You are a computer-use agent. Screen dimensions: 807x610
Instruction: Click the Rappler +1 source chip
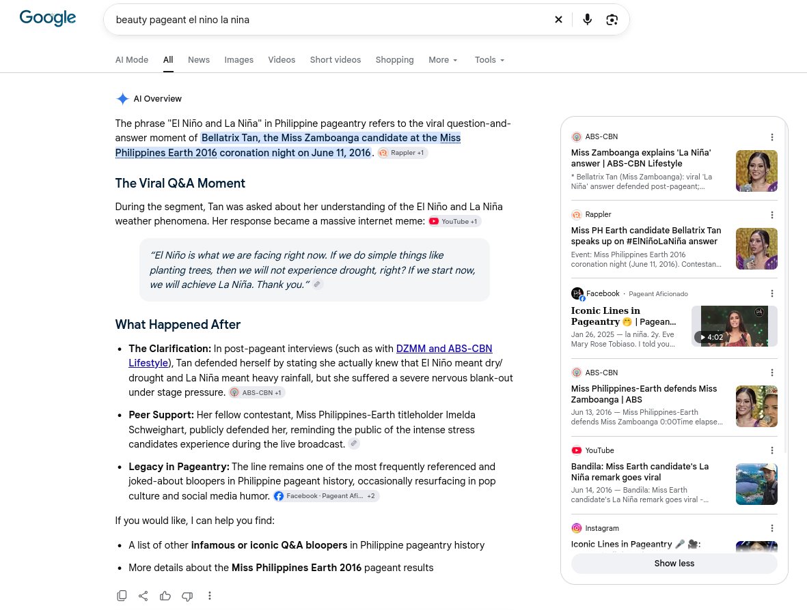pyautogui.click(x=402, y=153)
